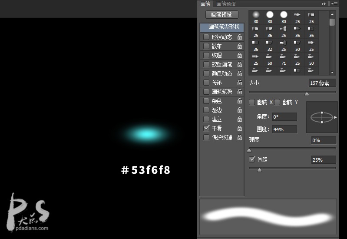Toggle the lock icon for 散布
This screenshot has height=239, width=347.
240,46
